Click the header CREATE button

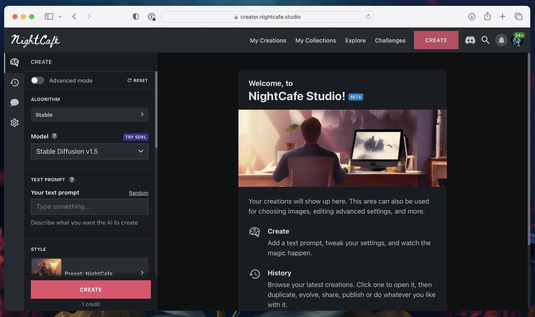[x=436, y=40]
